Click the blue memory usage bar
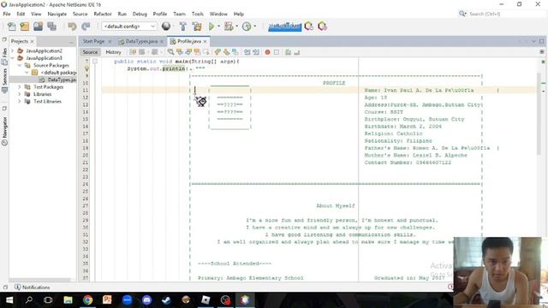The width and height of the screenshot is (548, 308). coord(284,27)
